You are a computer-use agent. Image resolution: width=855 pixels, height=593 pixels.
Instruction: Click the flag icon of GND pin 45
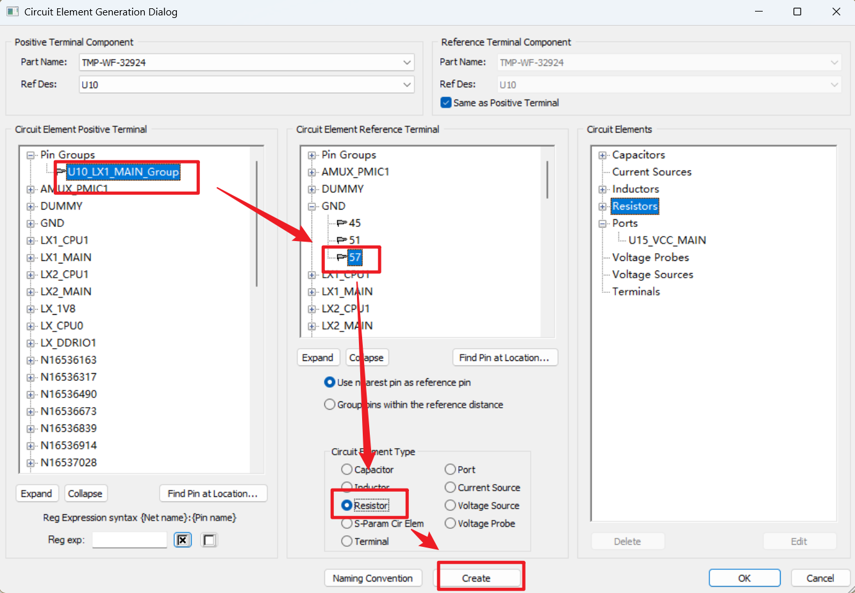pyautogui.click(x=342, y=223)
